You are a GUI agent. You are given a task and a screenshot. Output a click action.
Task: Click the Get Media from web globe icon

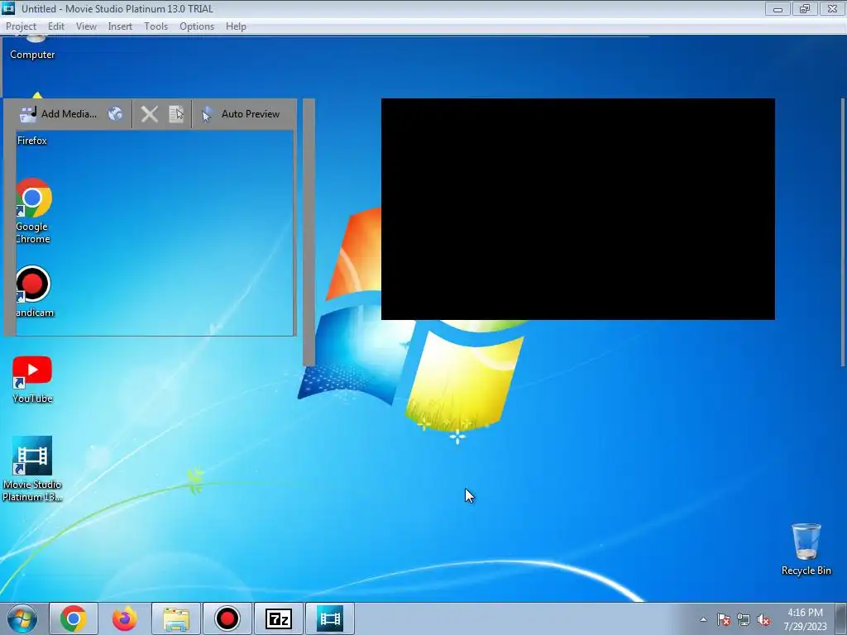[x=115, y=114]
